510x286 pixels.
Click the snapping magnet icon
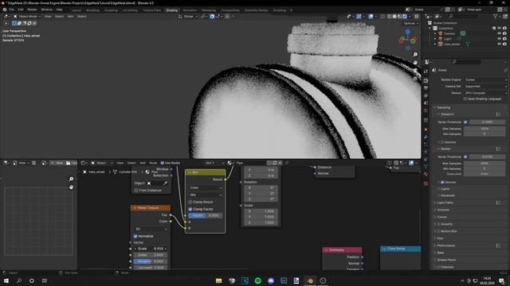click(212, 16)
